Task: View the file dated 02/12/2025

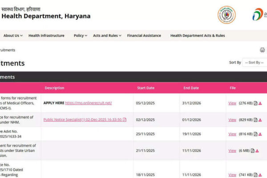Action: (x=232, y=120)
